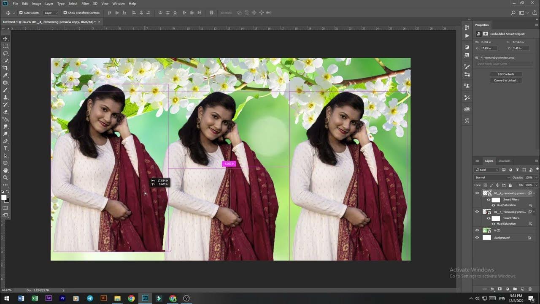Click the Edit Contents button

point(506,74)
